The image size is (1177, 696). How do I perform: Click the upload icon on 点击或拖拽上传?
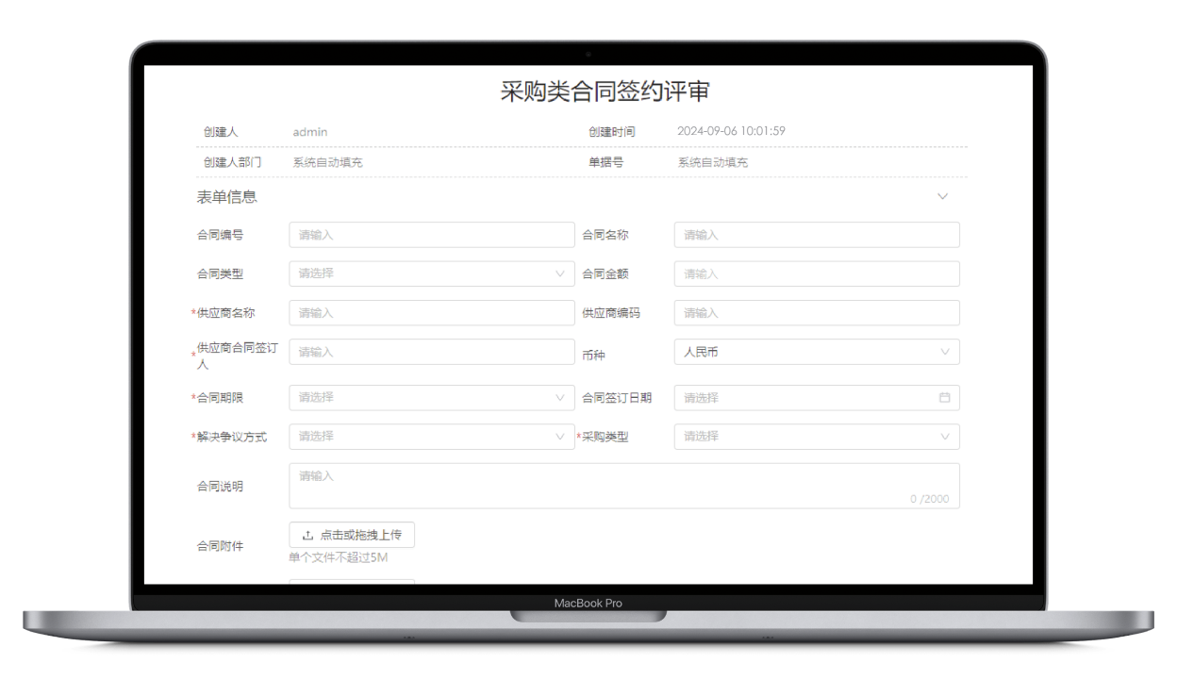(307, 535)
